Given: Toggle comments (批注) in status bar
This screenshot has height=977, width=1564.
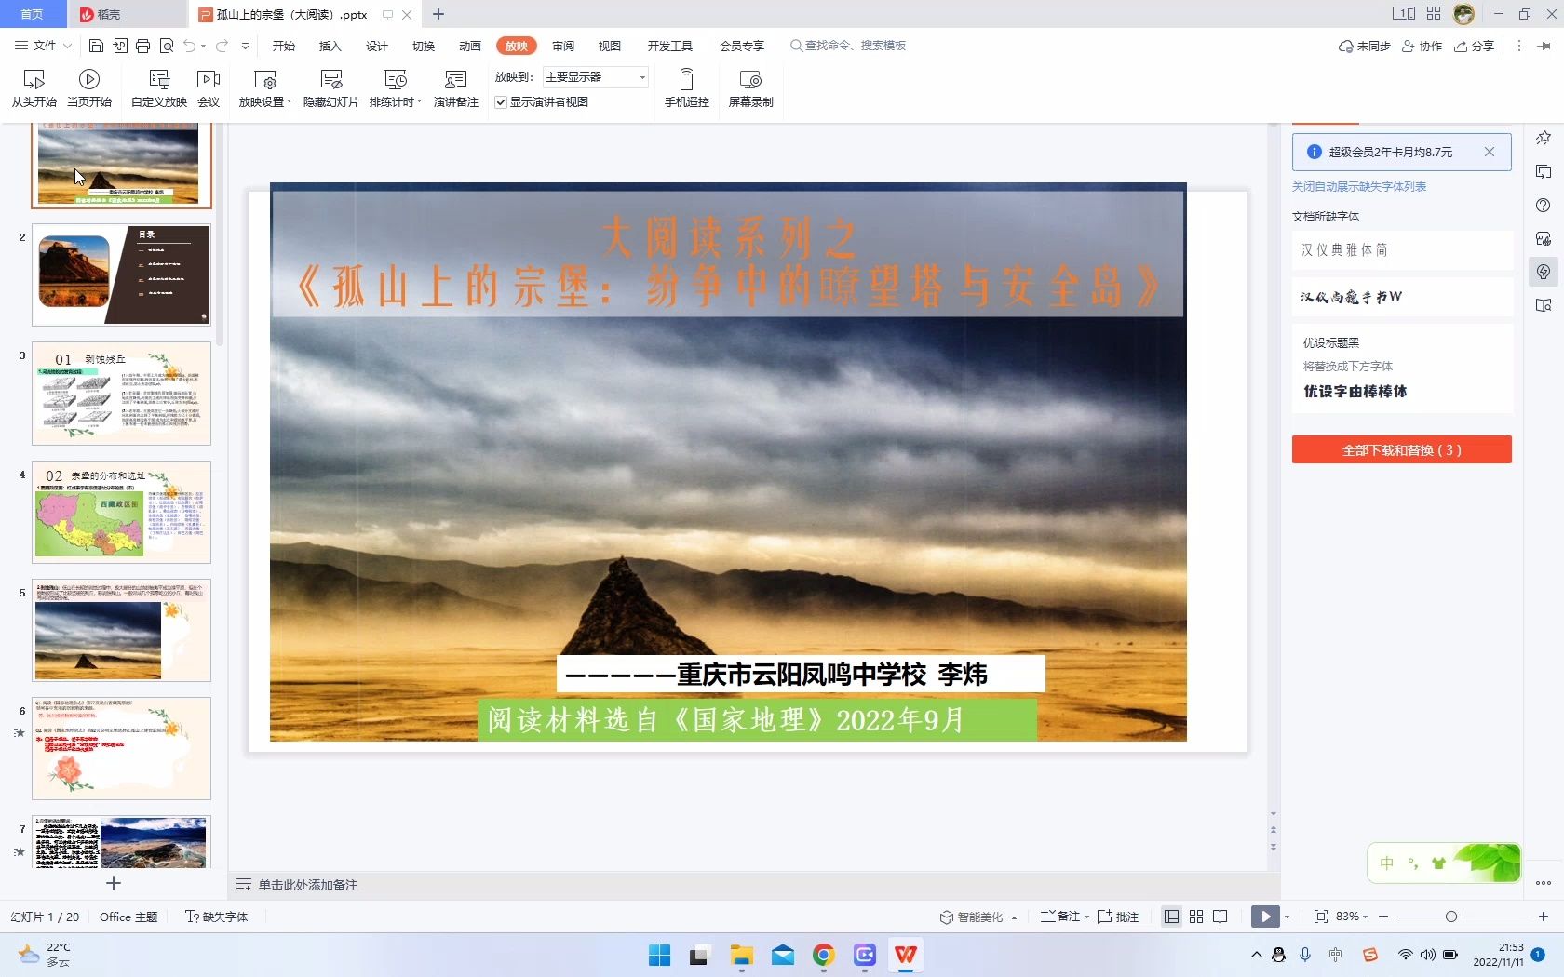Looking at the screenshot, I should pyautogui.click(x=1118, y=917).
